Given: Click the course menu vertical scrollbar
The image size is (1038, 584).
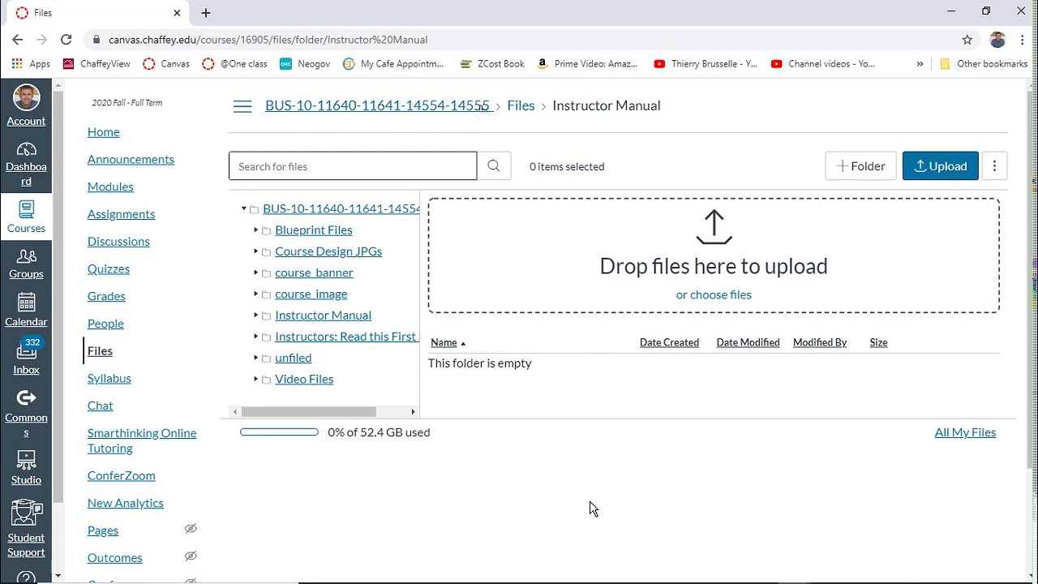Looking at the screenshot, I should [58, 296].
